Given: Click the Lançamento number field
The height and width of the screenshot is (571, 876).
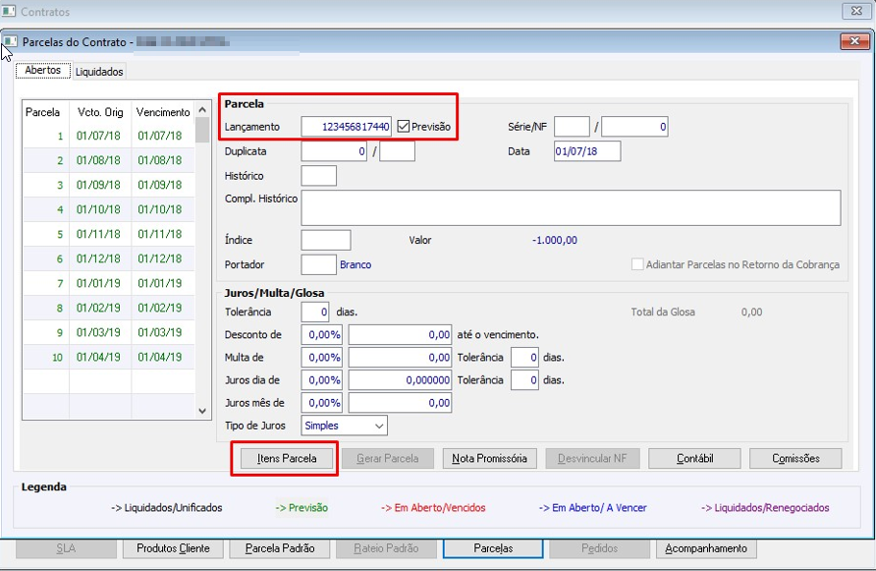Looking at the screenshot, I should tap(347, 127).
